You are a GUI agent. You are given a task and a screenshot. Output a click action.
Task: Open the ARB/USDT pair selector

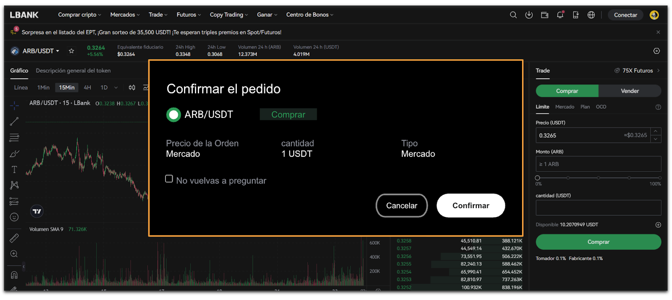pos(35,51)
